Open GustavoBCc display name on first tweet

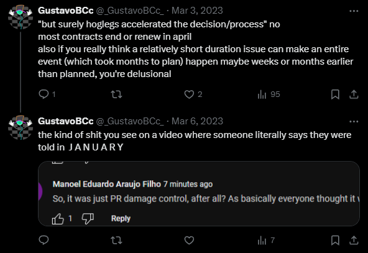[x=66, y=11]
